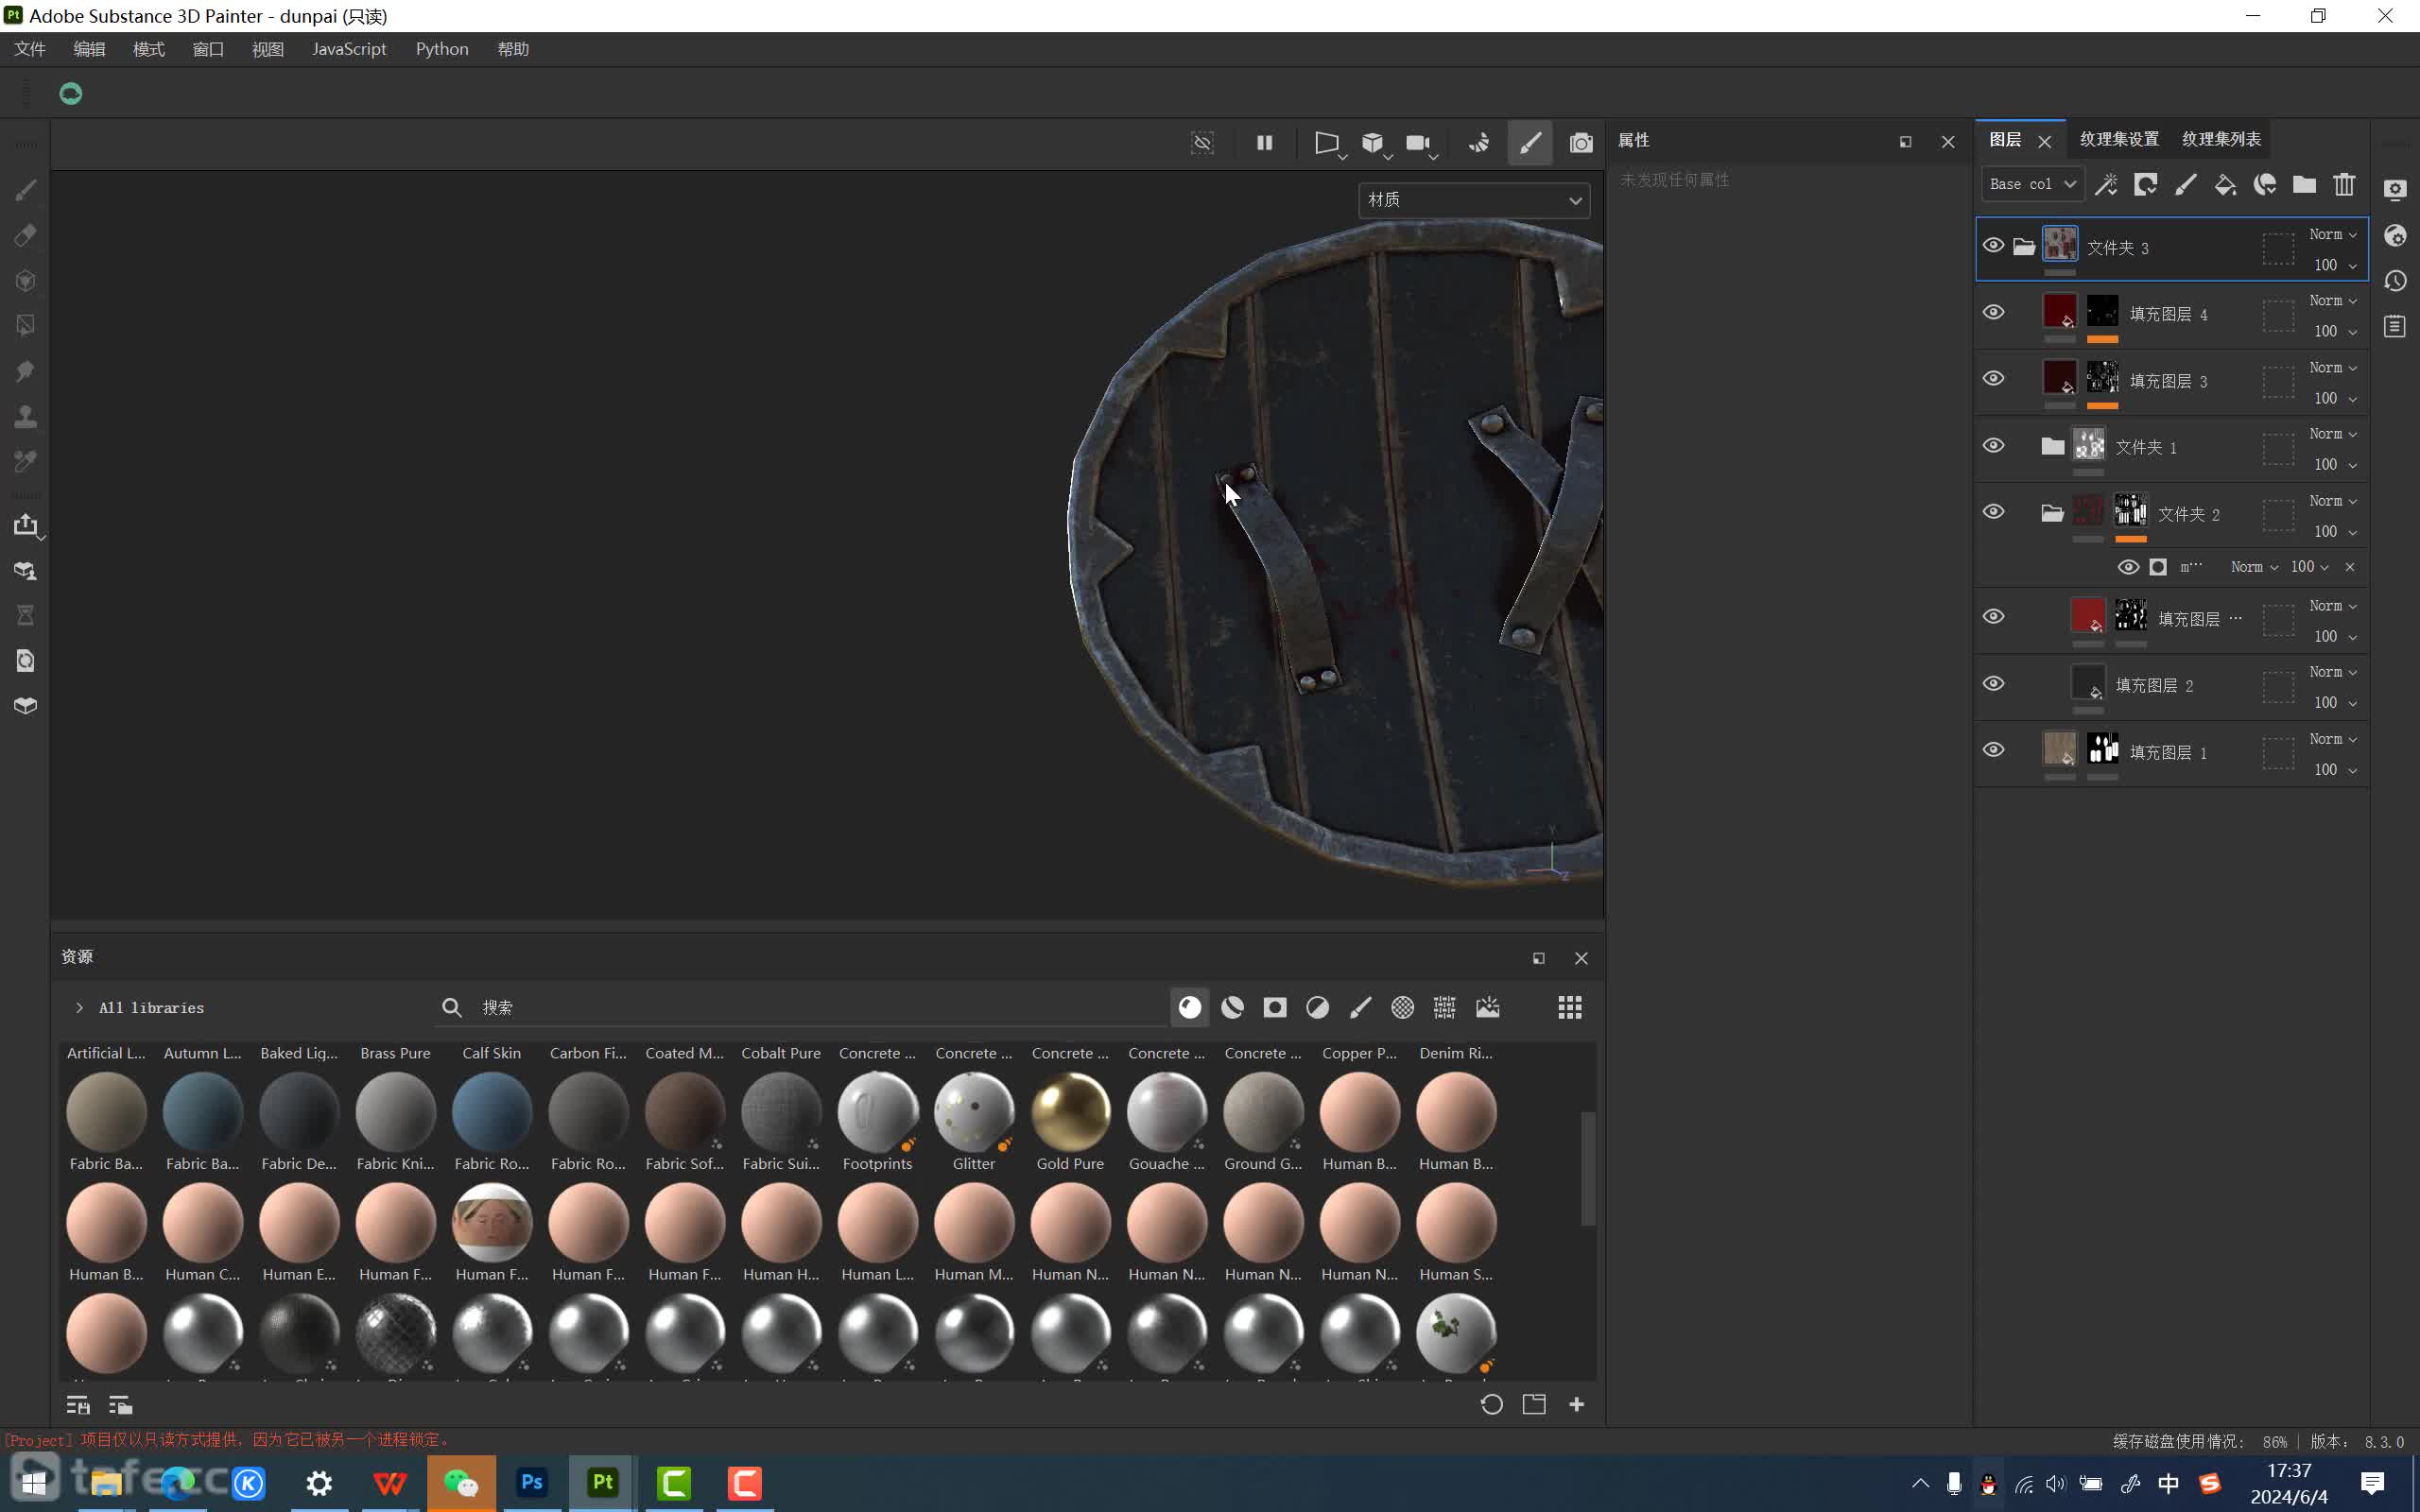Select the Material picker tool
The width and height of the screenshot is (2420, 1512).
26,461
